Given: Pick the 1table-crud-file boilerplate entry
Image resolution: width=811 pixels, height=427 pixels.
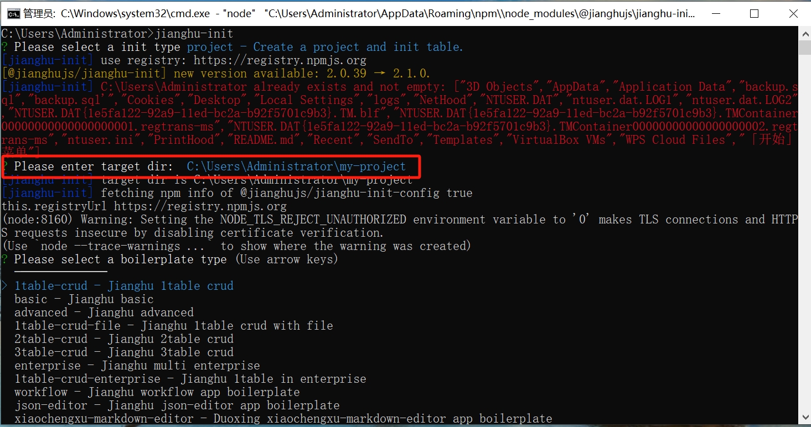Looking at the screenshot, I should tap(173, 326).
